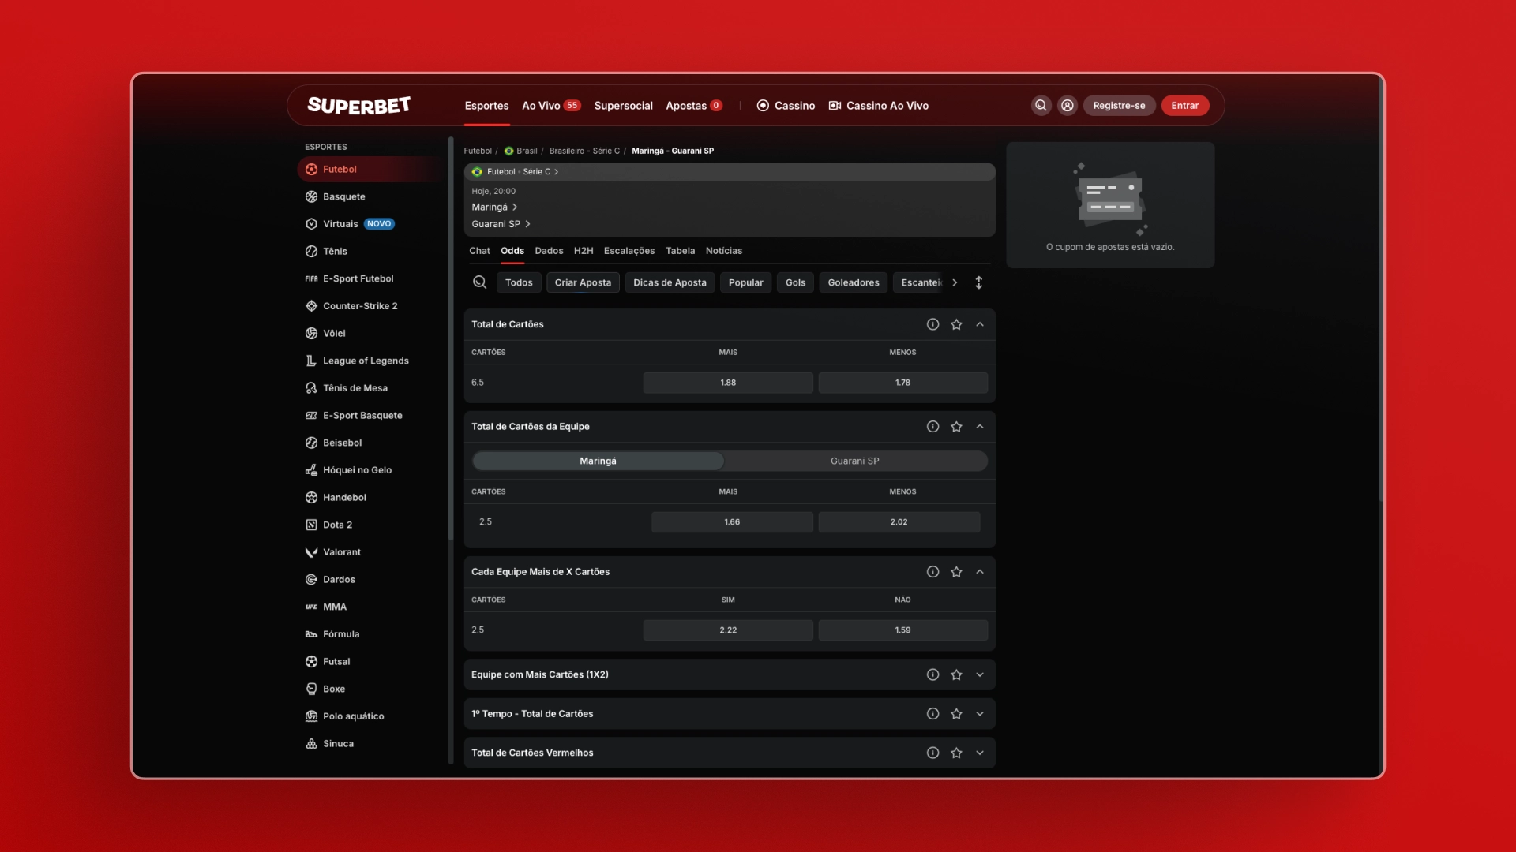Favorite Total de Cartões da Equipe market
The image size is (1516, 852).
(x=956, y=427)
